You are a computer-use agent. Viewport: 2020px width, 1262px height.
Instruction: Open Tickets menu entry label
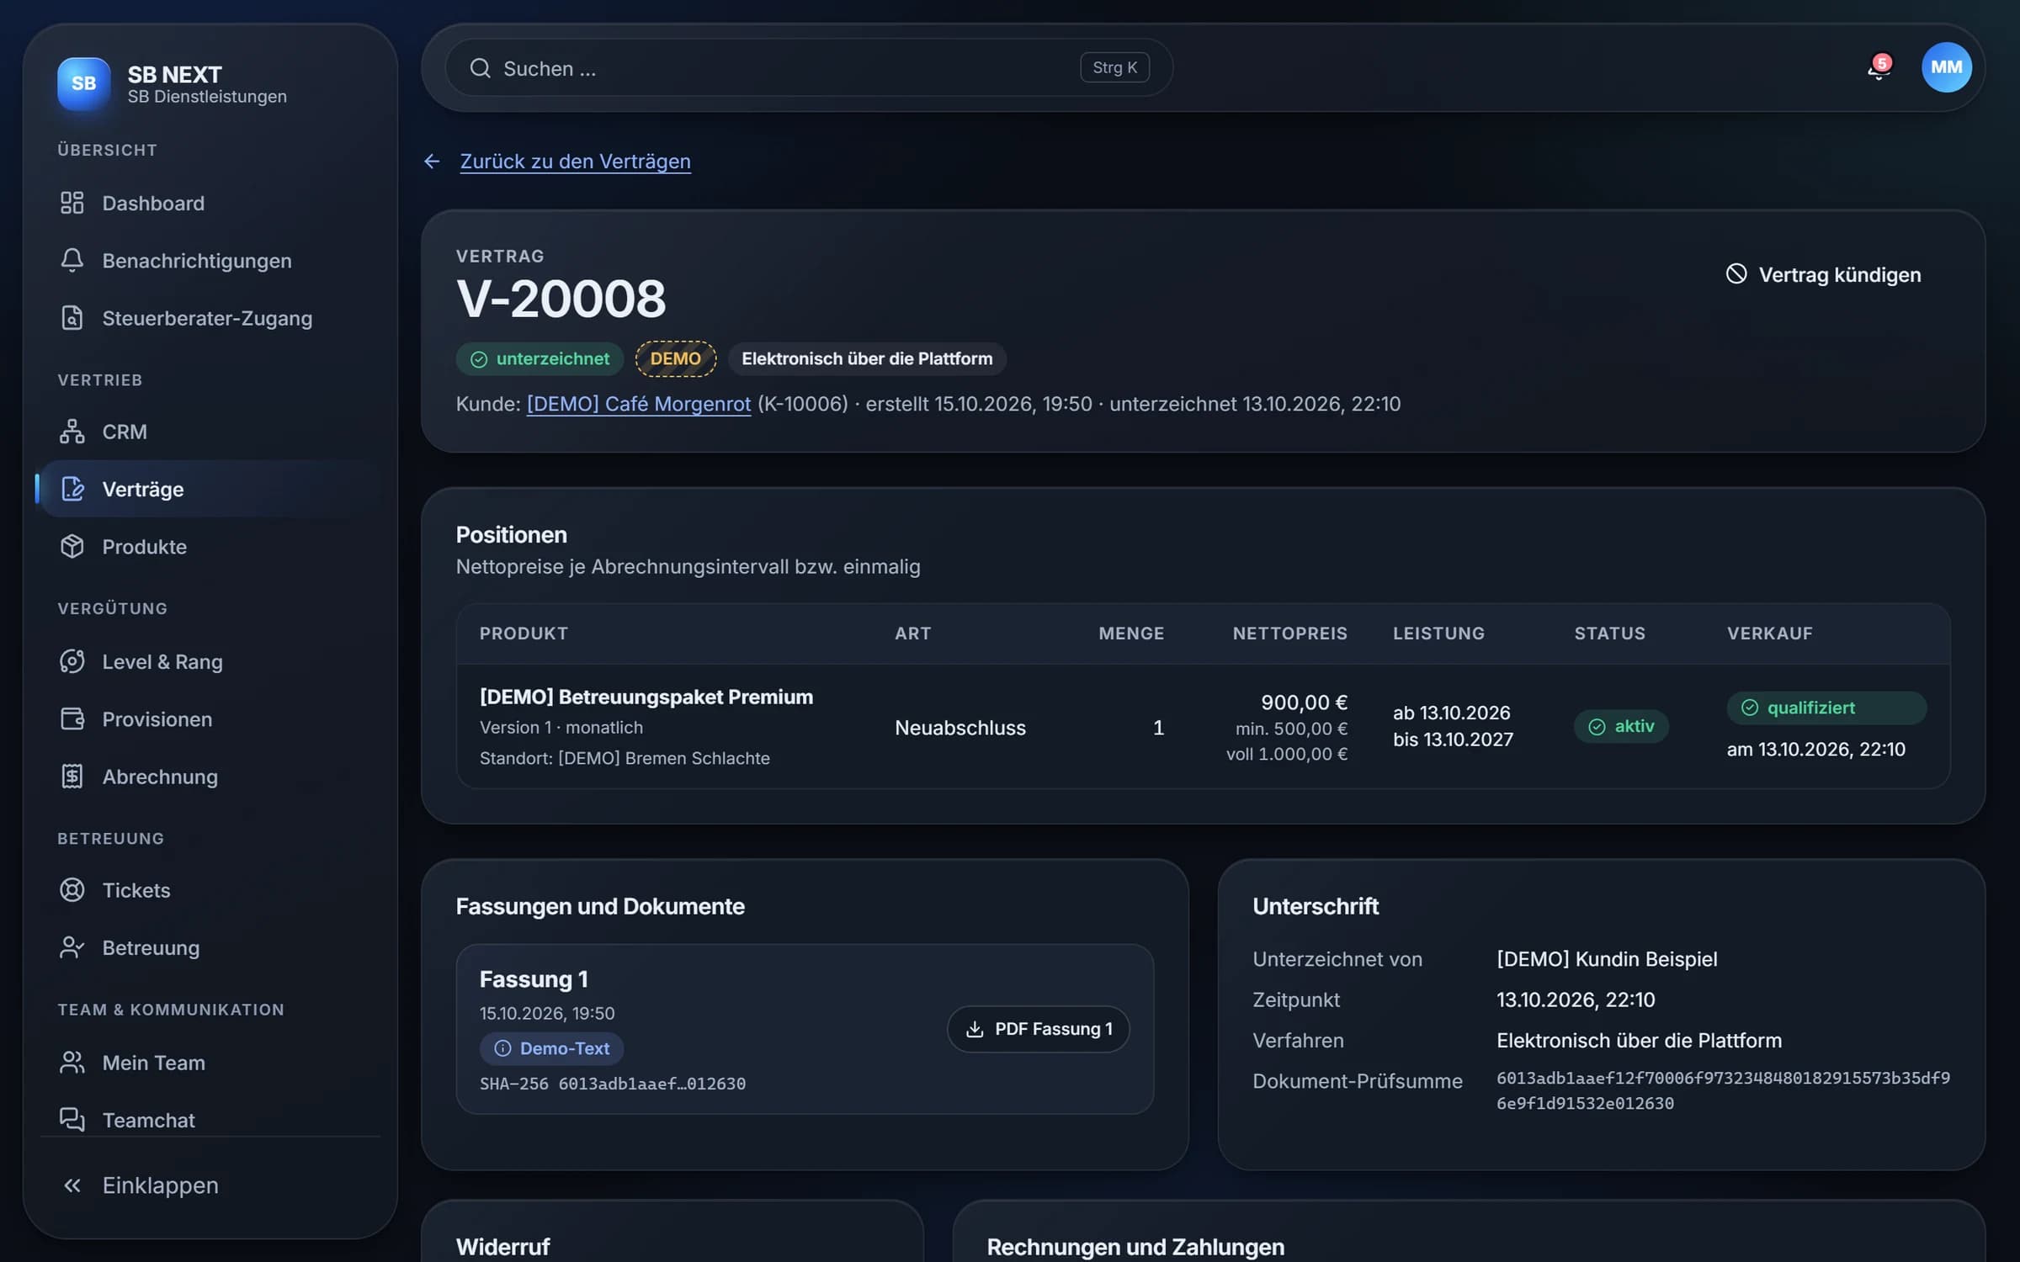click(x=136, y=890)
